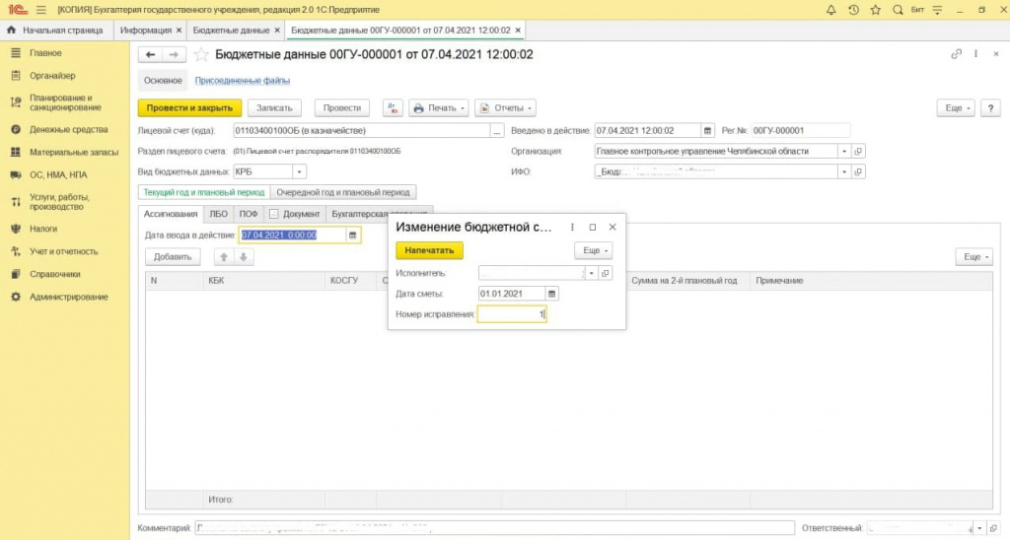1010x540 pixels.
Task: Mark document as favorite with star beside title
Action: coord(202,55)
